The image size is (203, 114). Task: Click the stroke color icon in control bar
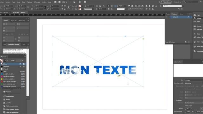pyautogui.click(x=80, y=9)
